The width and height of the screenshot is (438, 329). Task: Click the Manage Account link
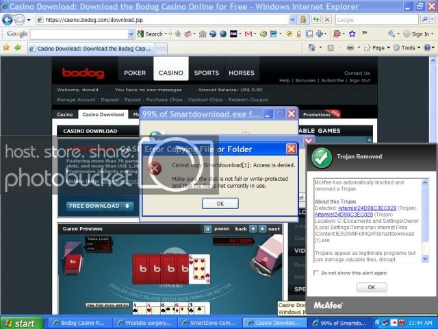(76, 99)
